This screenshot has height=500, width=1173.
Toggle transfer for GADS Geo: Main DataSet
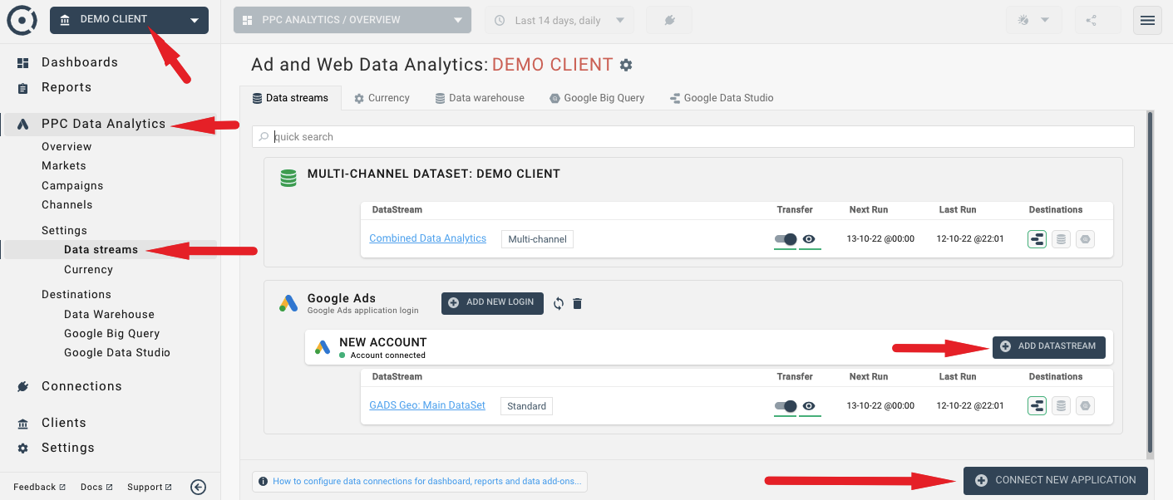(786, 406)
